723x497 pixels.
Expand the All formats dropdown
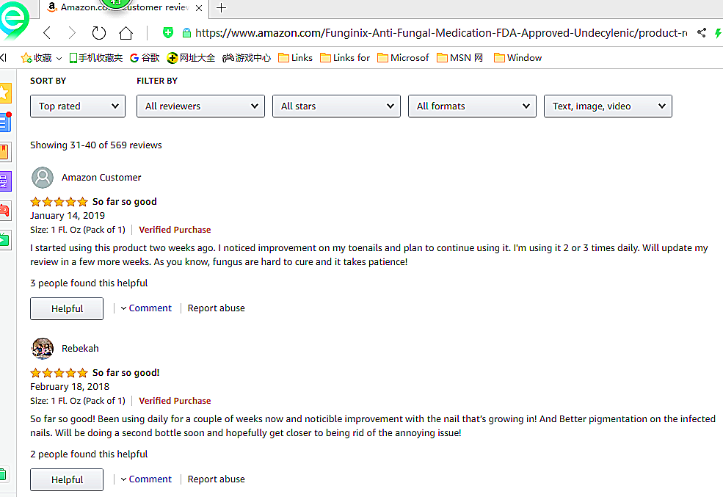[472, 106]
